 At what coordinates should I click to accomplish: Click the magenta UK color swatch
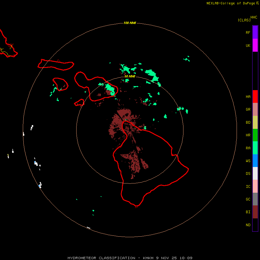(255, 45)
